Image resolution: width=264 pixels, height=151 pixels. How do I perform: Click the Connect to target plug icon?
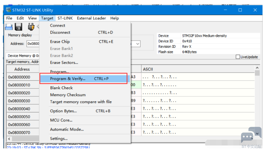(x=31, y=27)
